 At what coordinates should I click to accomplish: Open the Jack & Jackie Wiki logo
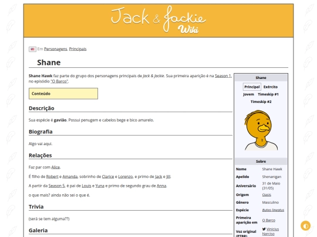(x=158, y=20)
